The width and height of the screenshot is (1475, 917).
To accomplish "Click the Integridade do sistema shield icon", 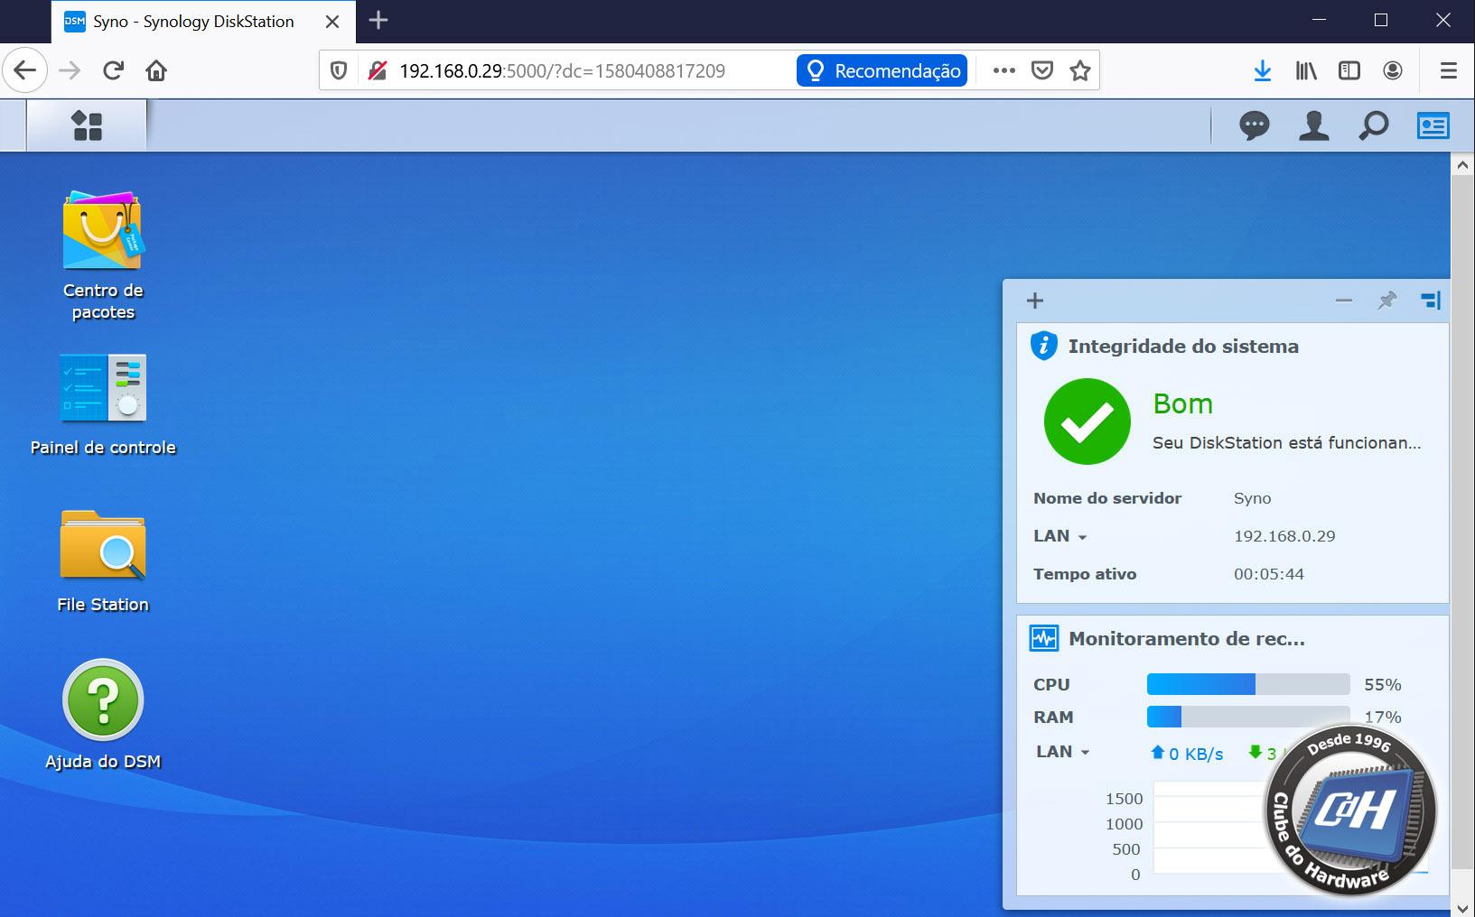I will [1044, 346].
